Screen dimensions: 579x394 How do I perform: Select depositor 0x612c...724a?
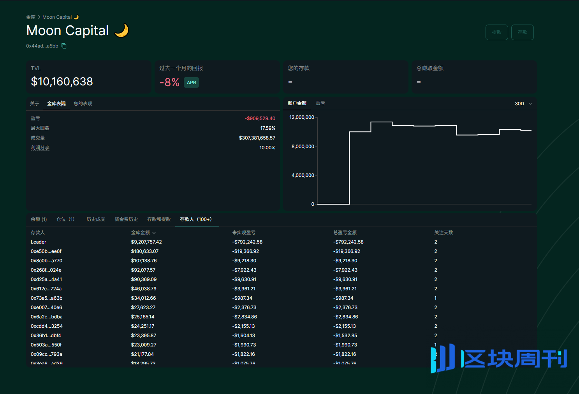pos(281,289)
